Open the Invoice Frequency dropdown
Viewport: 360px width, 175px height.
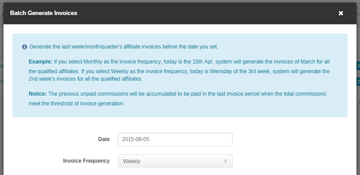(x=175, y=161)
